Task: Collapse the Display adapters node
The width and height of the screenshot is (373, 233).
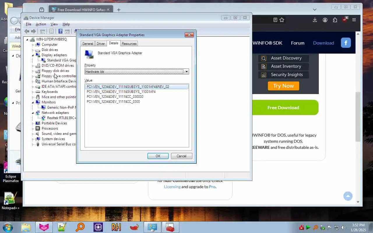Action: click(x=33, y=55)
